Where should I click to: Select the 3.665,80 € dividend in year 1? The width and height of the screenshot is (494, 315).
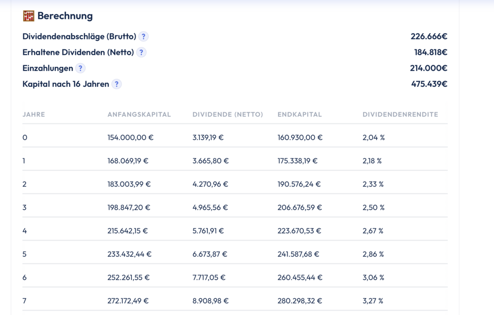click(210, 161)
